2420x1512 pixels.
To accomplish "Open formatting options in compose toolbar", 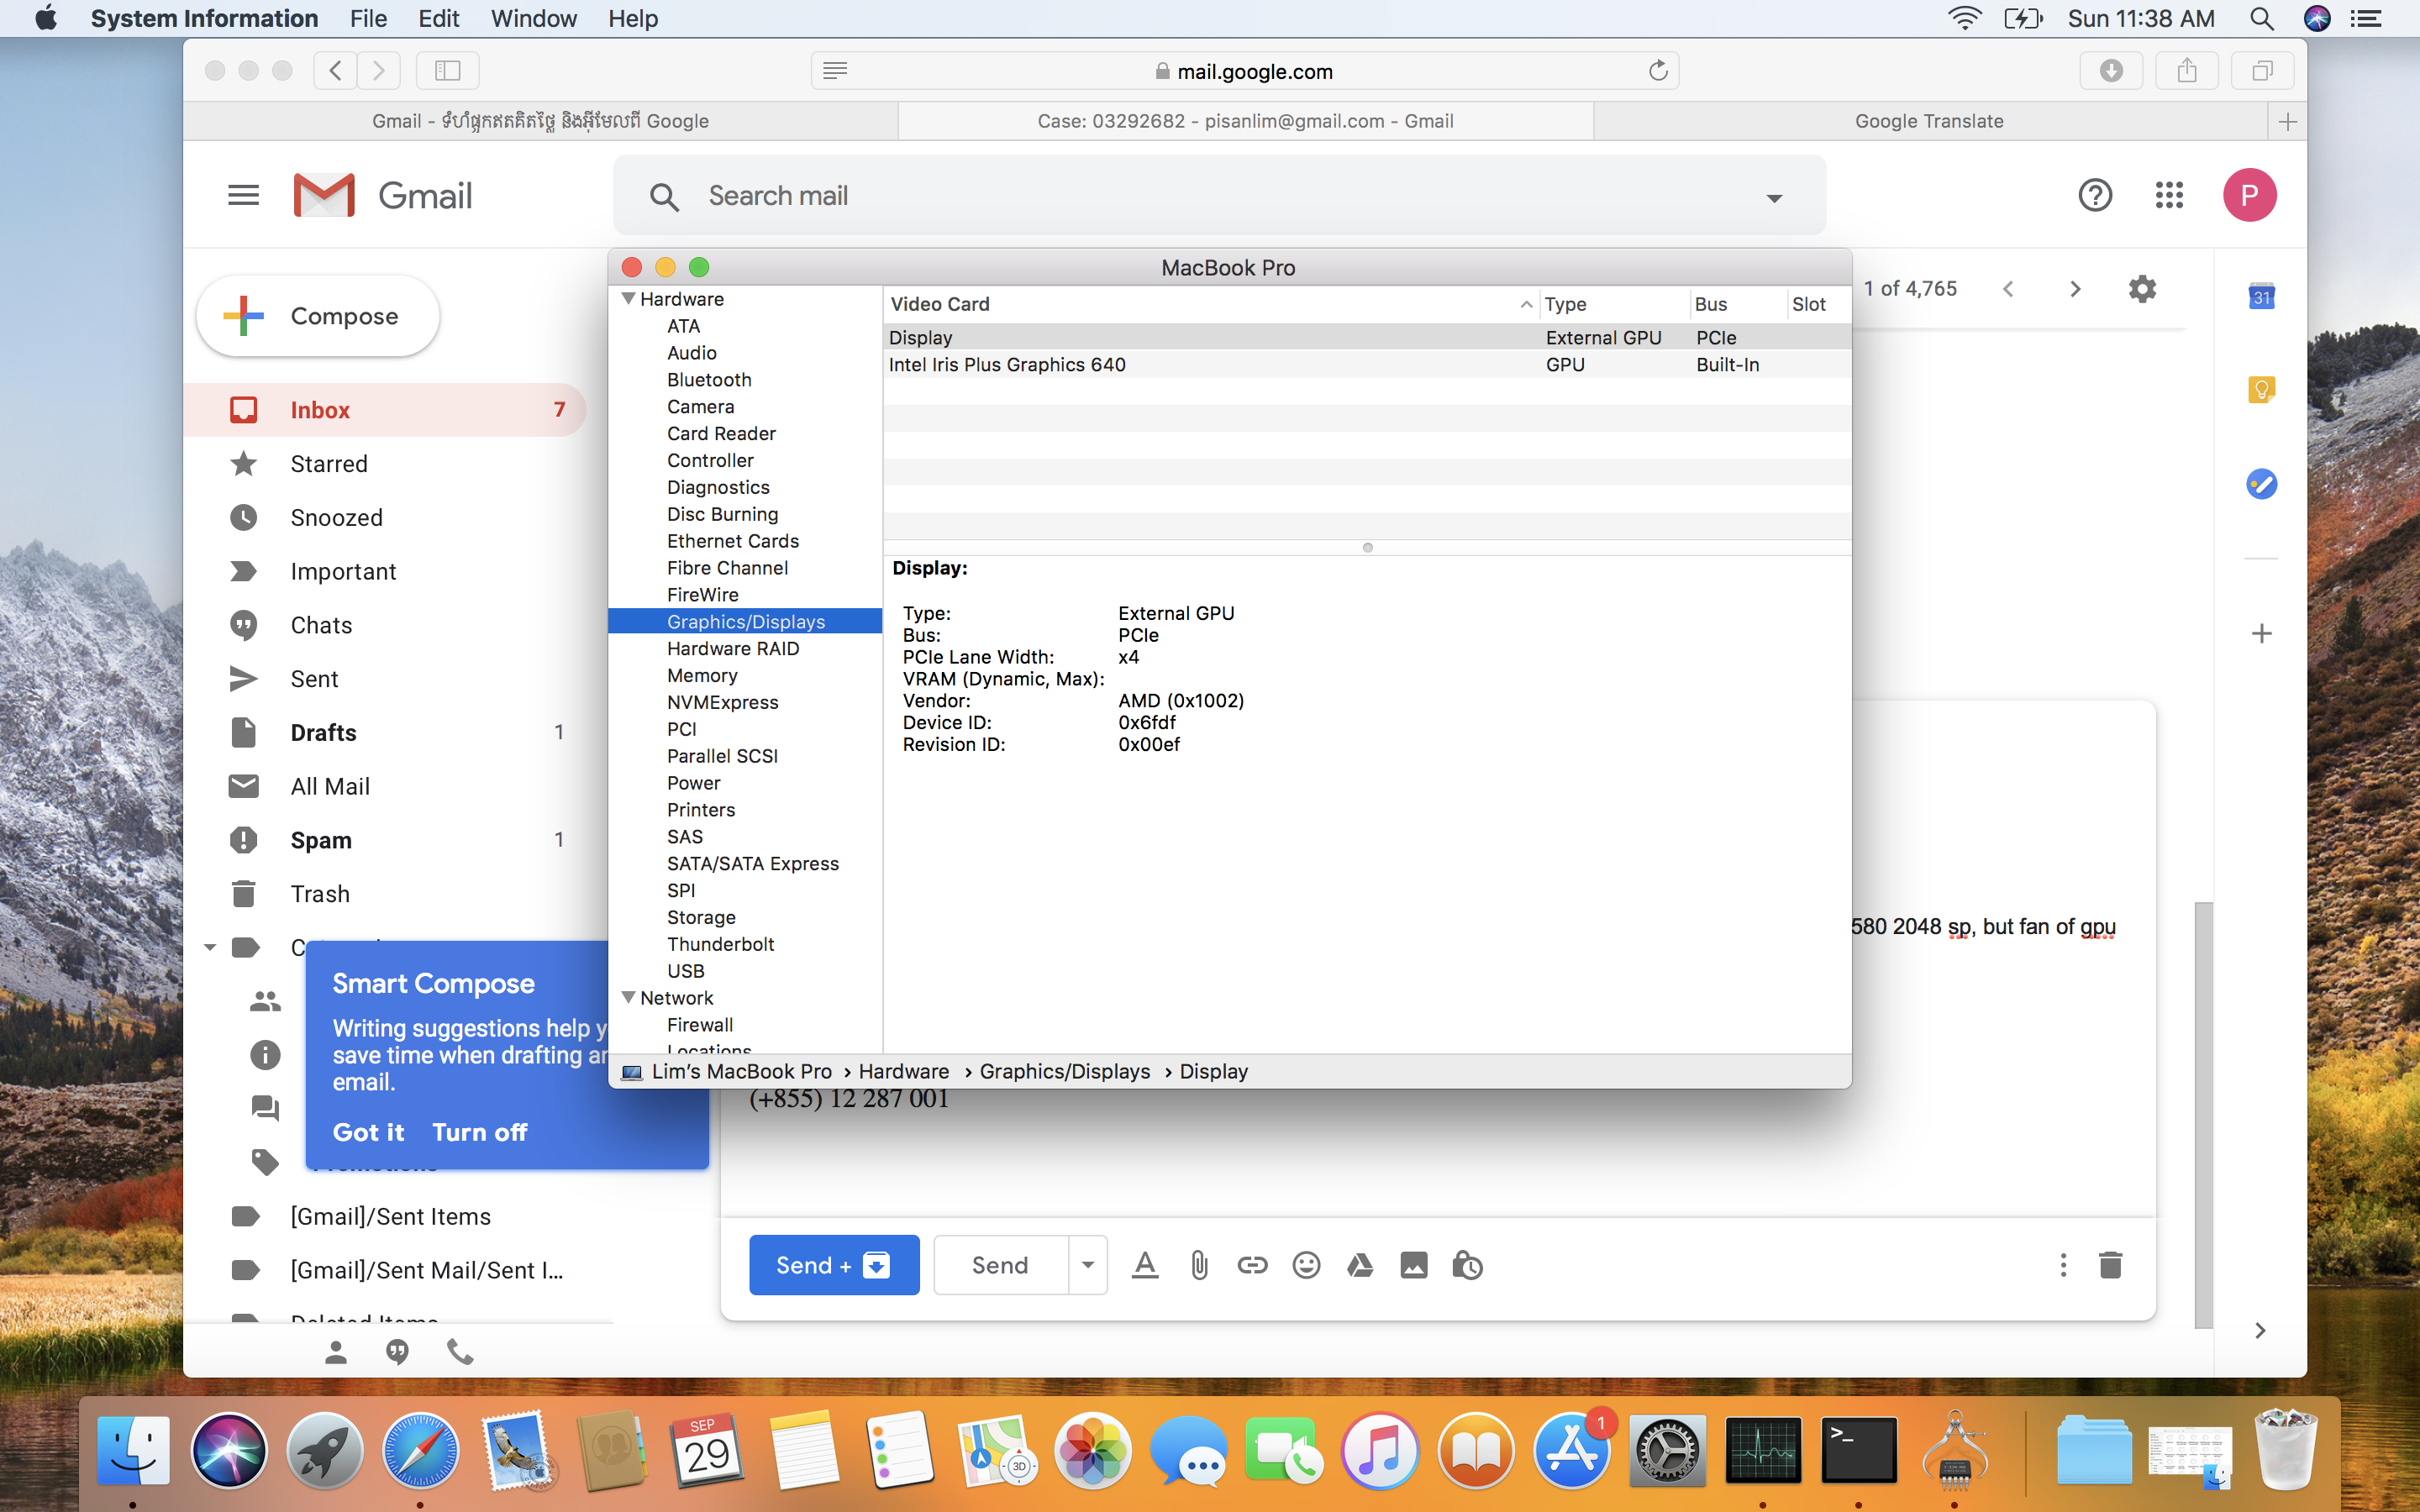I will [x=1145, y=1265].
